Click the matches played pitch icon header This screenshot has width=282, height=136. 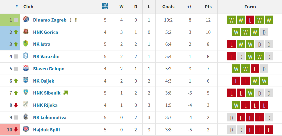105,6
